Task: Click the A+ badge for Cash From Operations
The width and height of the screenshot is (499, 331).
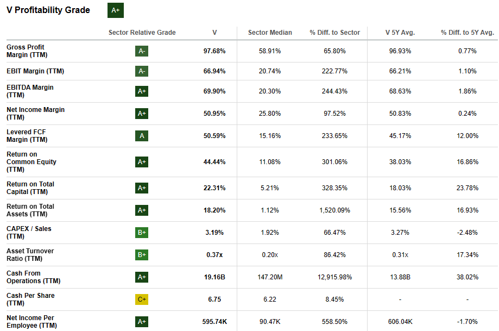Action: tap(142, 277)
